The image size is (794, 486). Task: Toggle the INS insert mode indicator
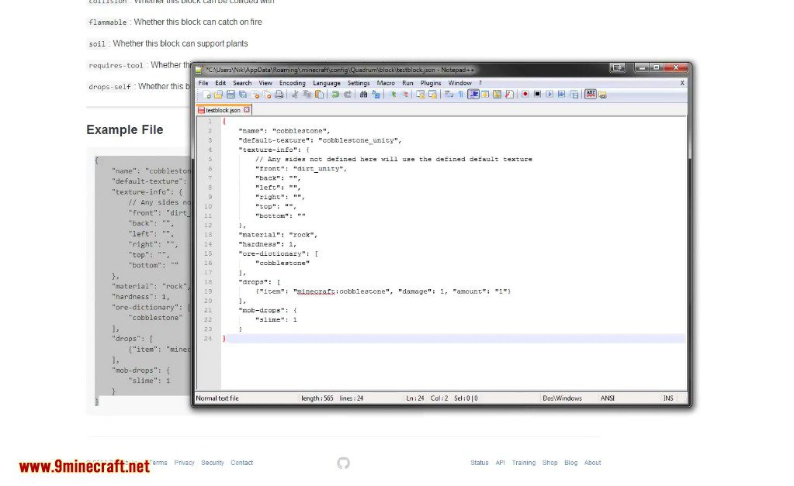[x=668, y=398]
